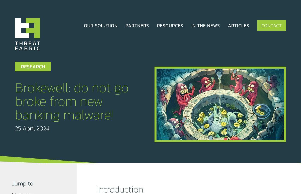This screenshot has width=301, height=194.
Task: Click the THREAT FABRIC wordmark text
Action: point(28,46)
